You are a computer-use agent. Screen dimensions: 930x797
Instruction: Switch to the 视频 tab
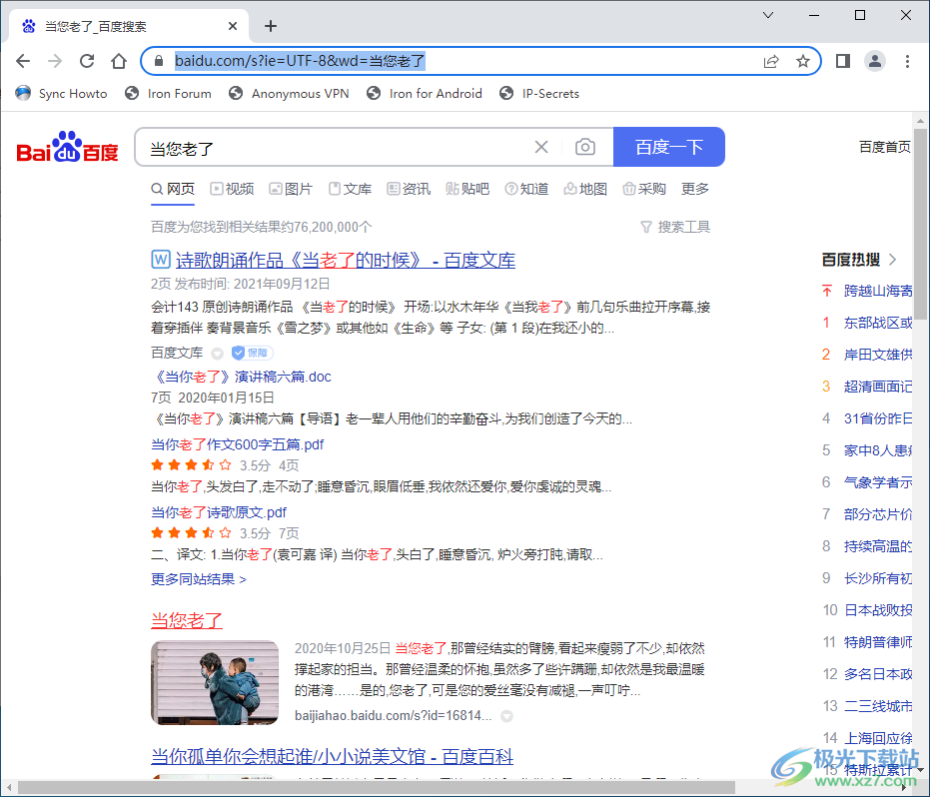(232, 189)
